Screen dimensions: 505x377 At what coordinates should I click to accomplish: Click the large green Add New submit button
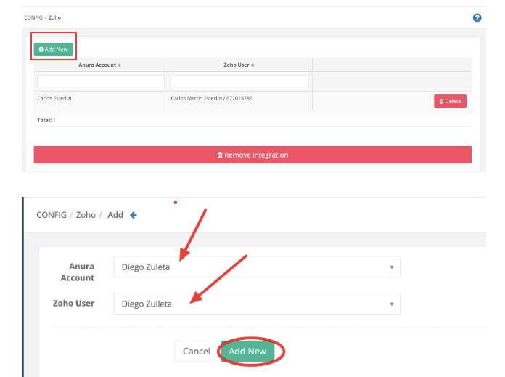click(x=247, y=351)
